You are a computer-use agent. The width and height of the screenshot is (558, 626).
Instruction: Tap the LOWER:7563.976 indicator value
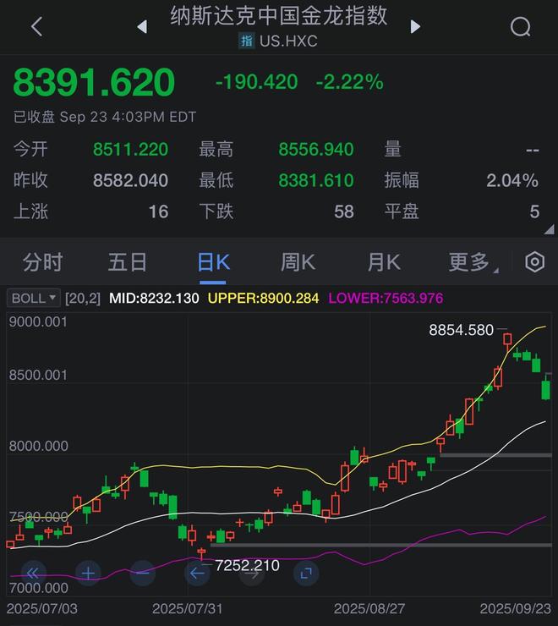pyautogui.click(x=386, y=298)
